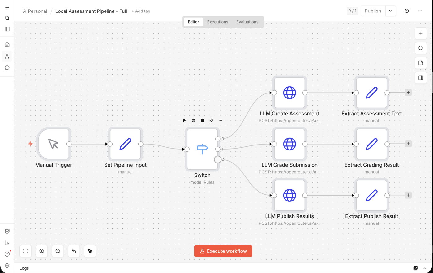Switch to the Editor tab

(193, 22)
